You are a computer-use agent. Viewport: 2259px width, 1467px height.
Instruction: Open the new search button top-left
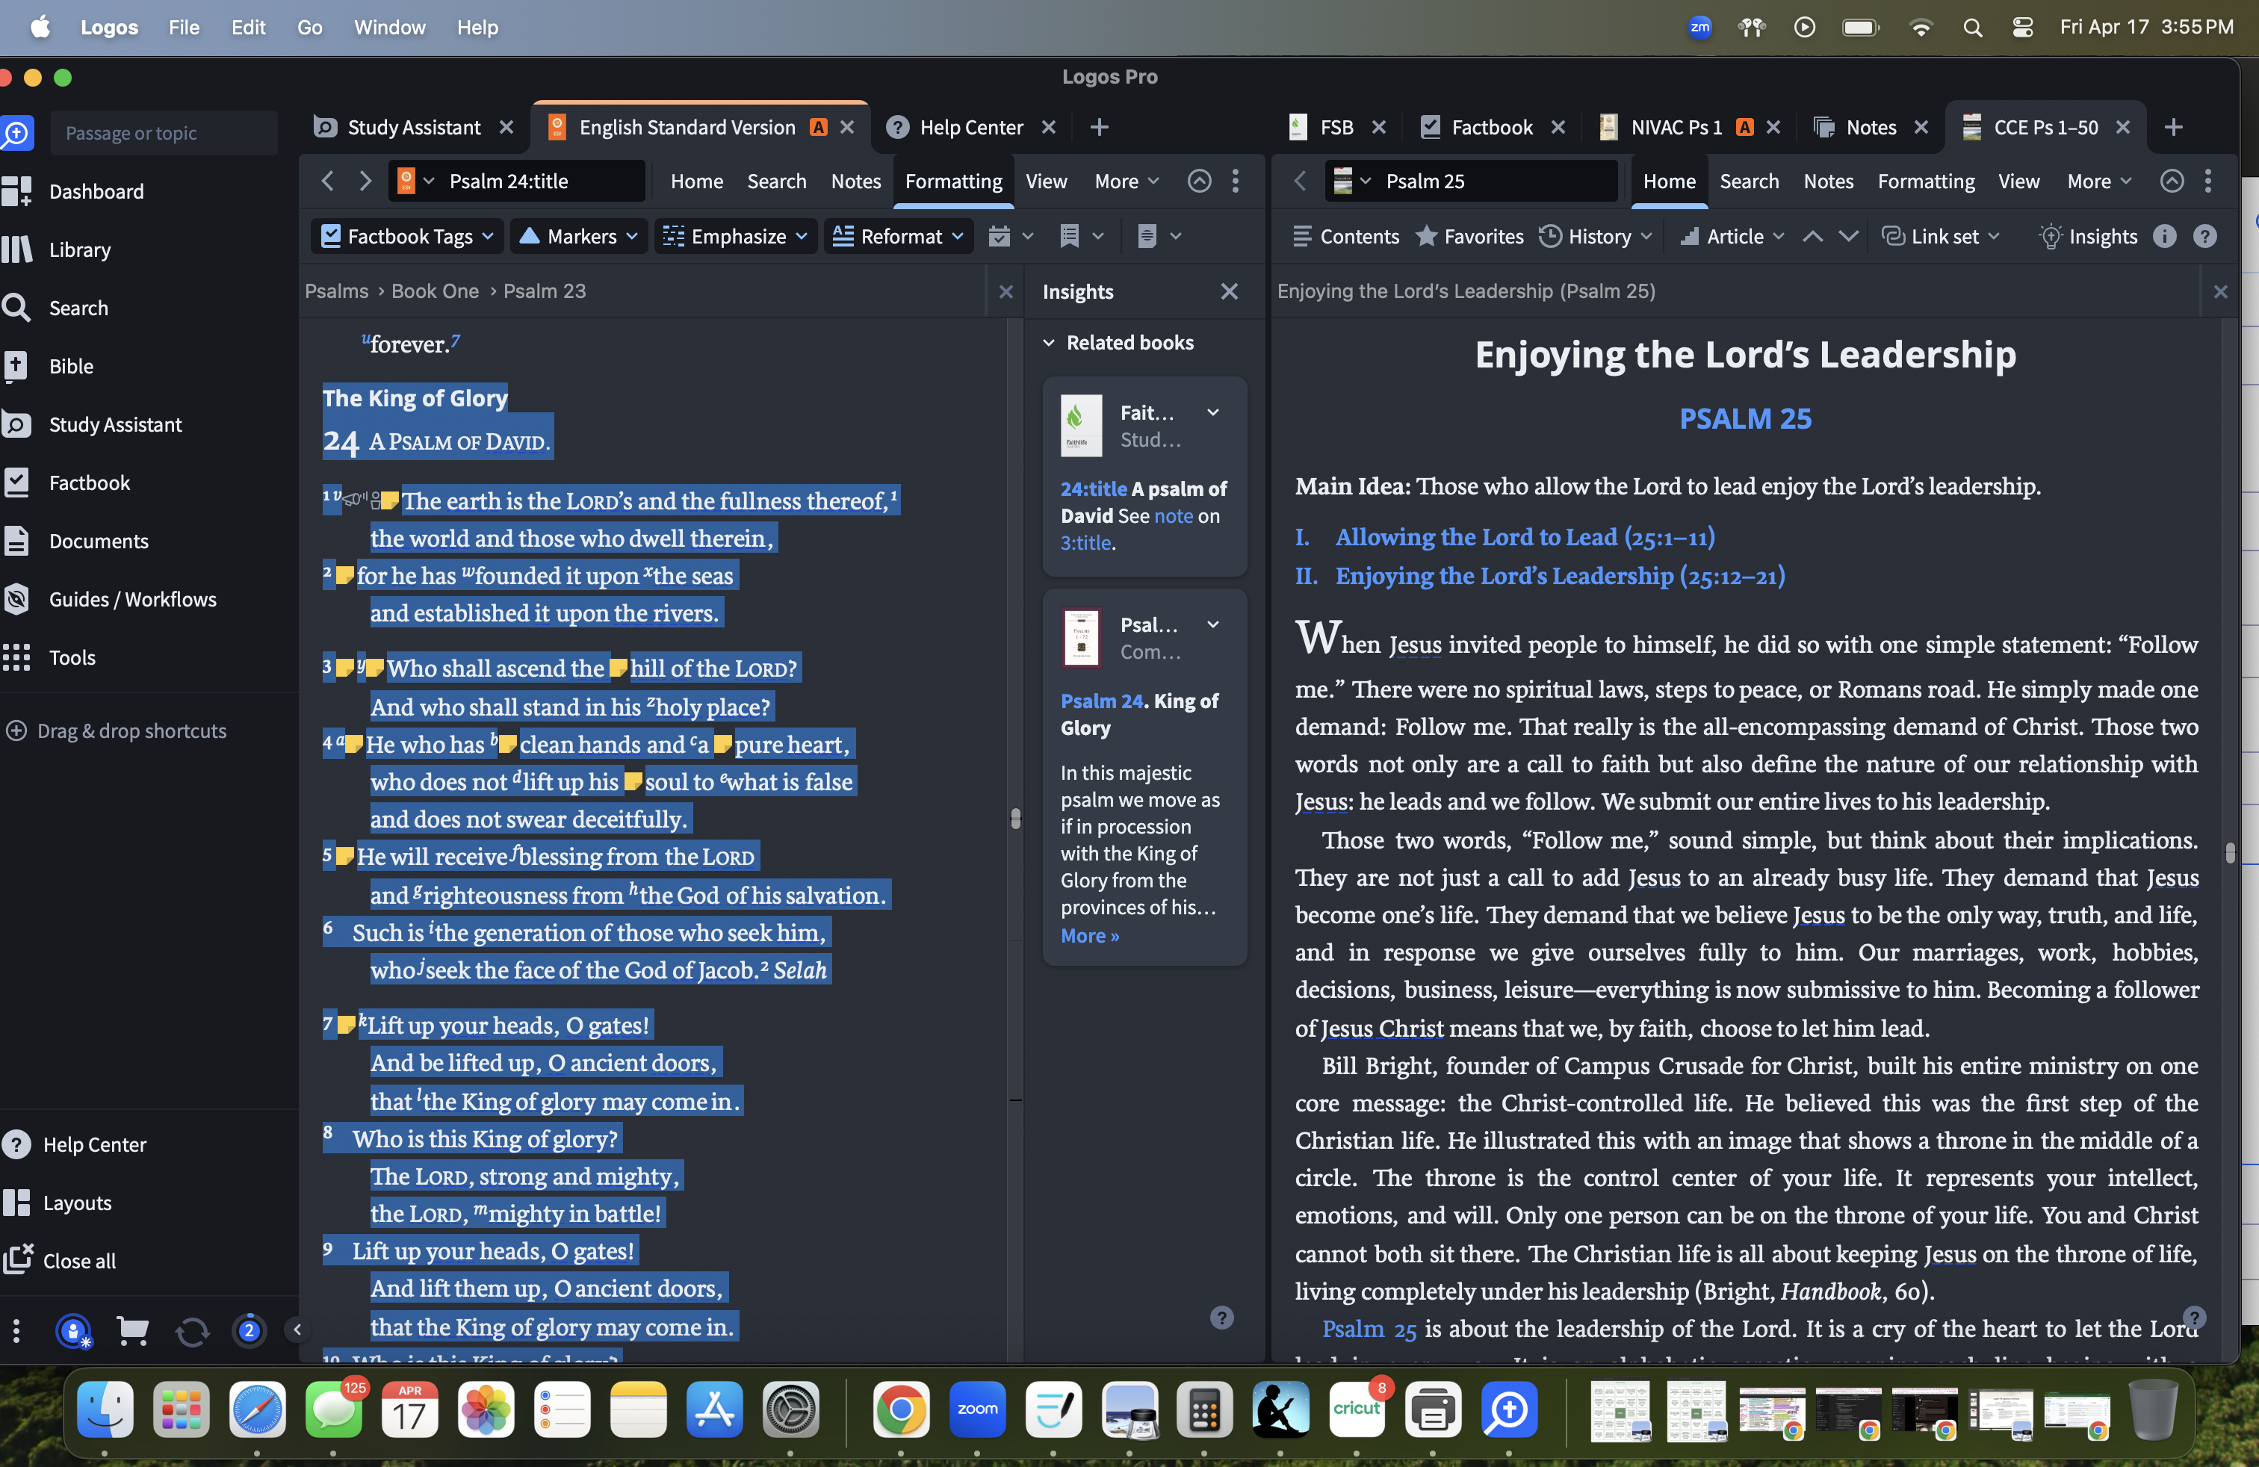[17, 133]
